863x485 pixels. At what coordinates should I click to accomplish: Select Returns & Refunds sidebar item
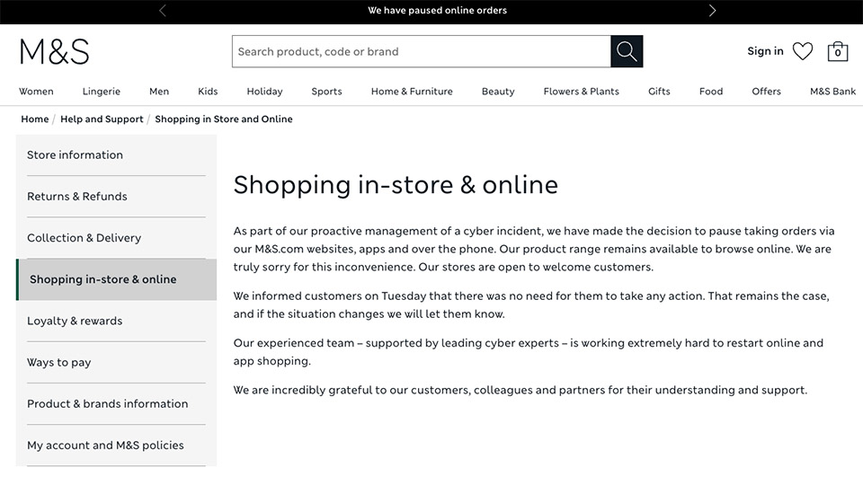click(x=77, y=196)
